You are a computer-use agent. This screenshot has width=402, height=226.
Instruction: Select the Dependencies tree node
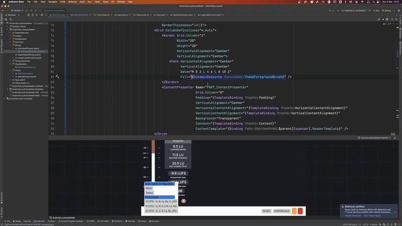tap(21, 33)
